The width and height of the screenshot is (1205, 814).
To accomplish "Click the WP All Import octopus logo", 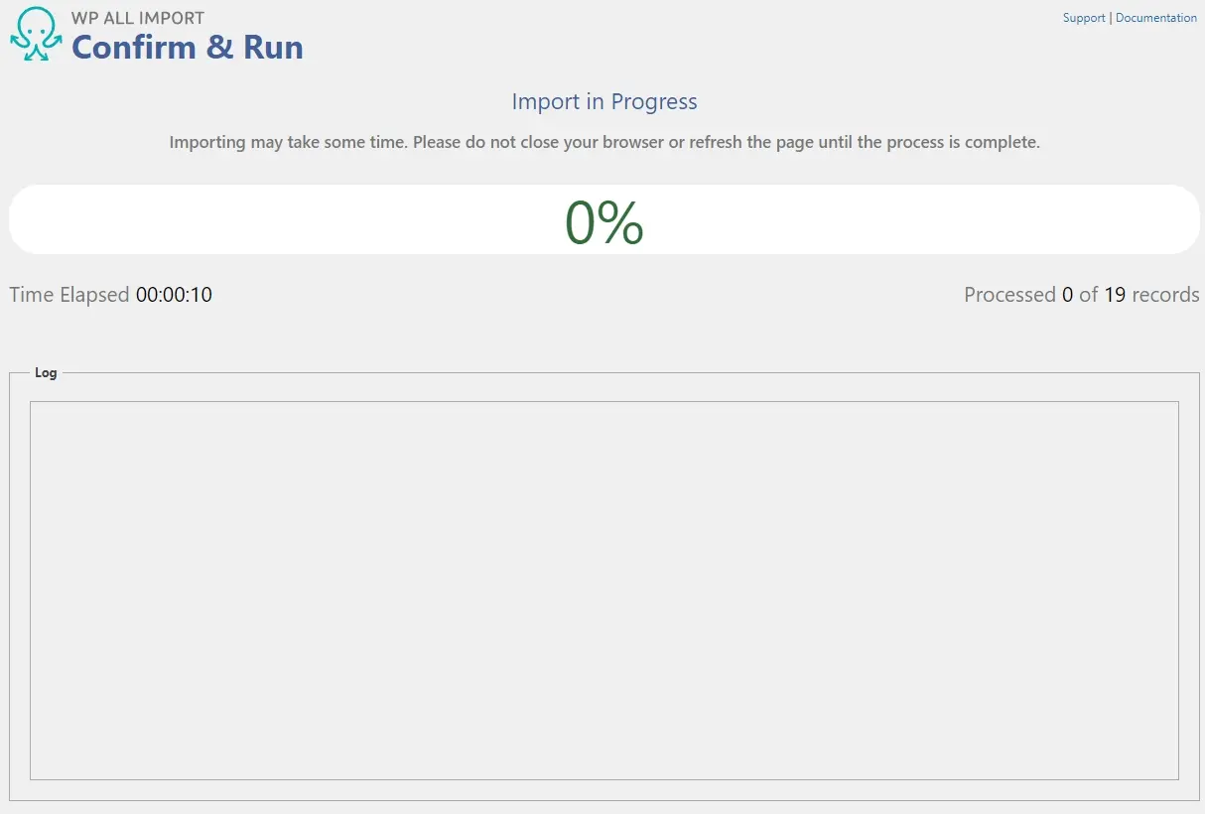I will tap(36, 35).
